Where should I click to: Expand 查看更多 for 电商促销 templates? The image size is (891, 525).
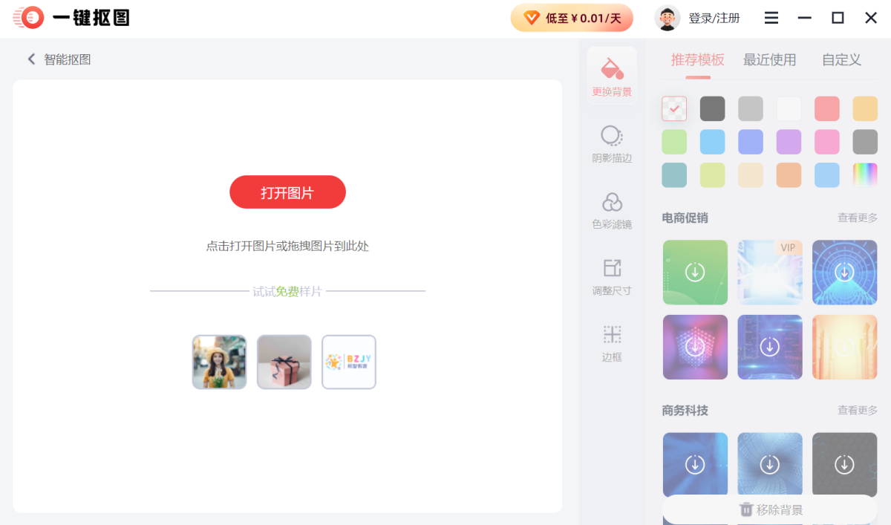(x=857, y=218)
